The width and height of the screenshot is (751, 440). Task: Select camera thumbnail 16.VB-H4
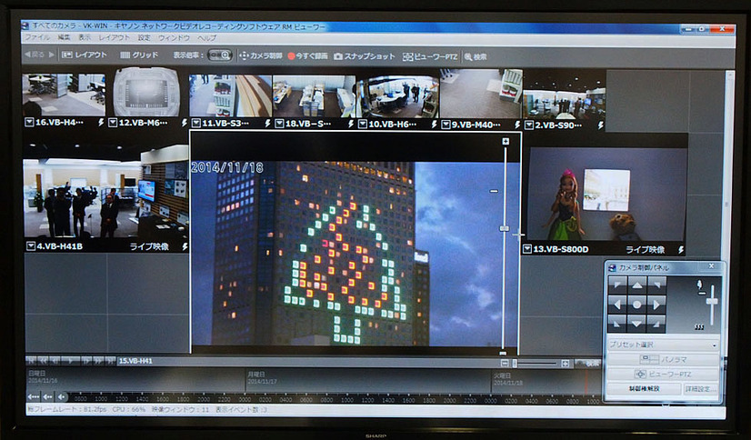[x=64, y=95]
